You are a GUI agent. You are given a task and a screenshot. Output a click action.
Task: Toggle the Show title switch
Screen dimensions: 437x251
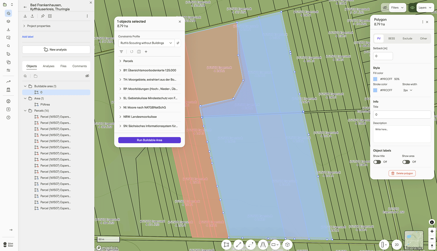click(x=377, y=162)
